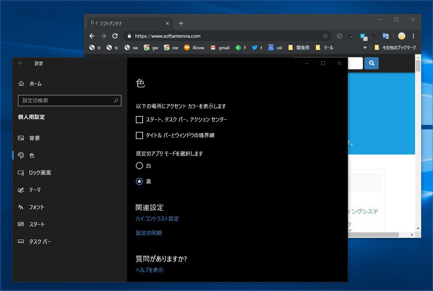The width and height of the screenshot is (433, 291).
Task: Open the その他のブックマーク folder
Action: coord(395,47)
